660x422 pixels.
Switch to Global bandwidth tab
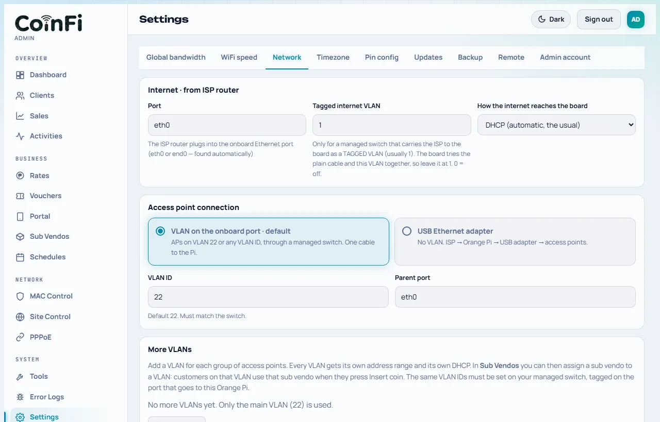[176, 57]
